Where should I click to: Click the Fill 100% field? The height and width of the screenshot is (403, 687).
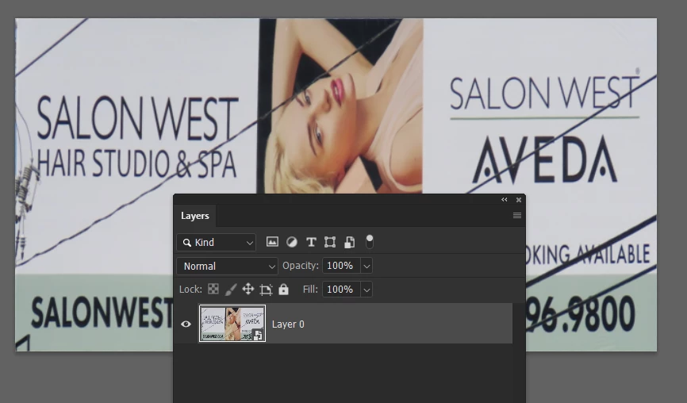point(342,290)
